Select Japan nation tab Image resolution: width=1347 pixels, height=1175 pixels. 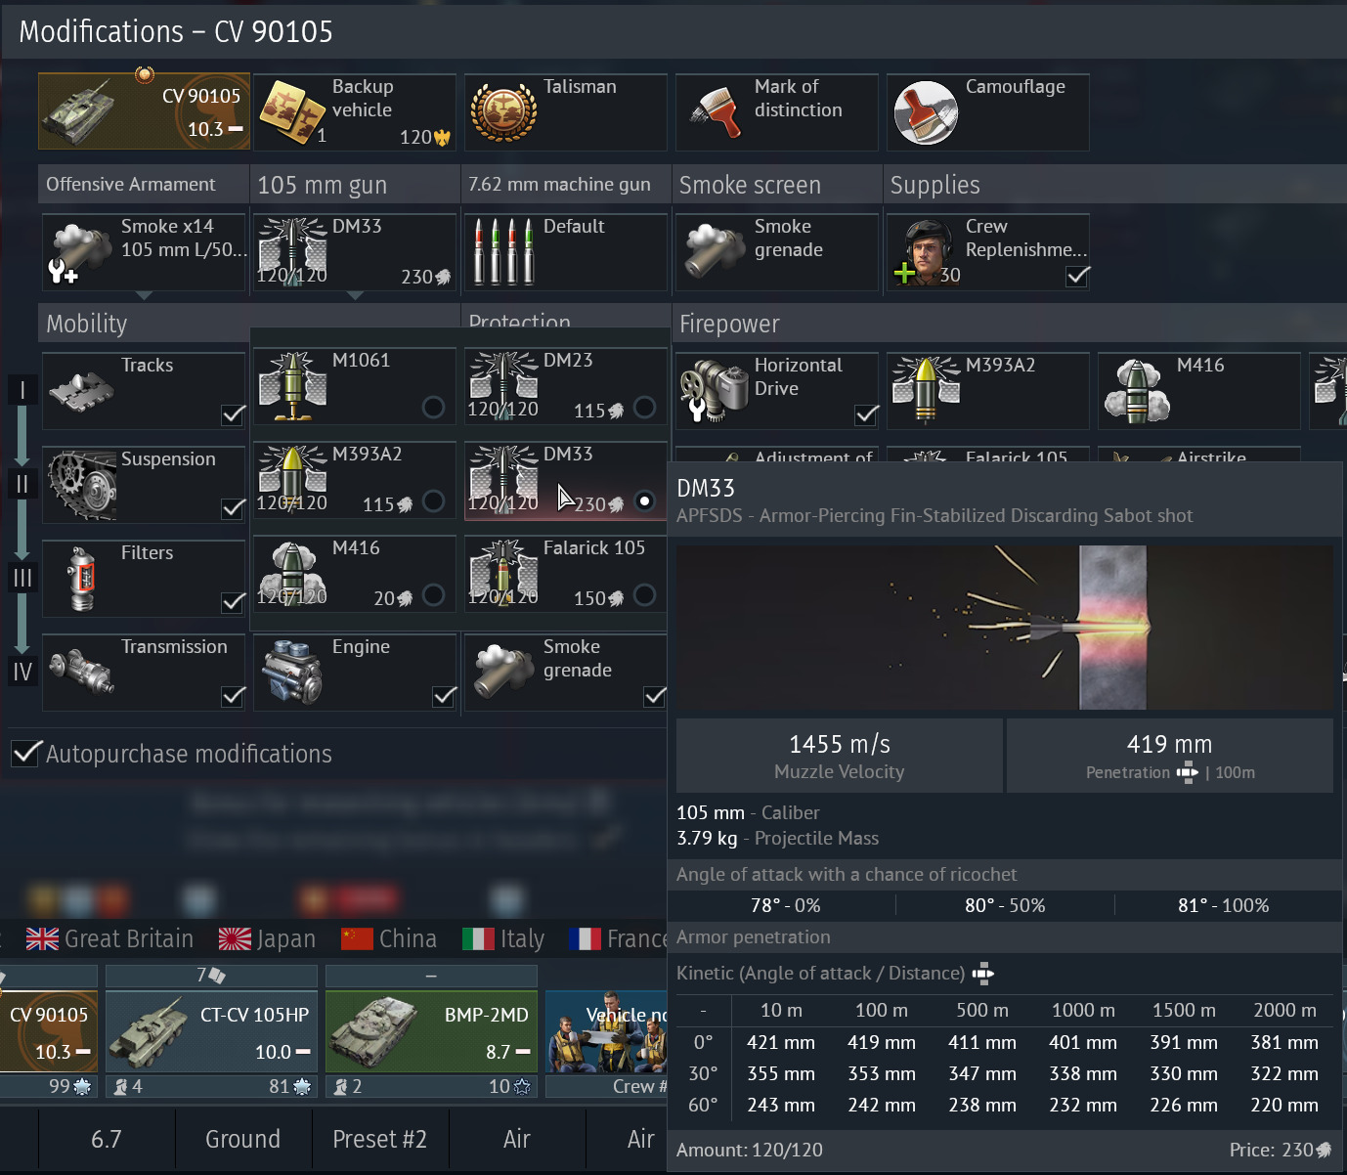pyautogui.click(x=267, y=939)
